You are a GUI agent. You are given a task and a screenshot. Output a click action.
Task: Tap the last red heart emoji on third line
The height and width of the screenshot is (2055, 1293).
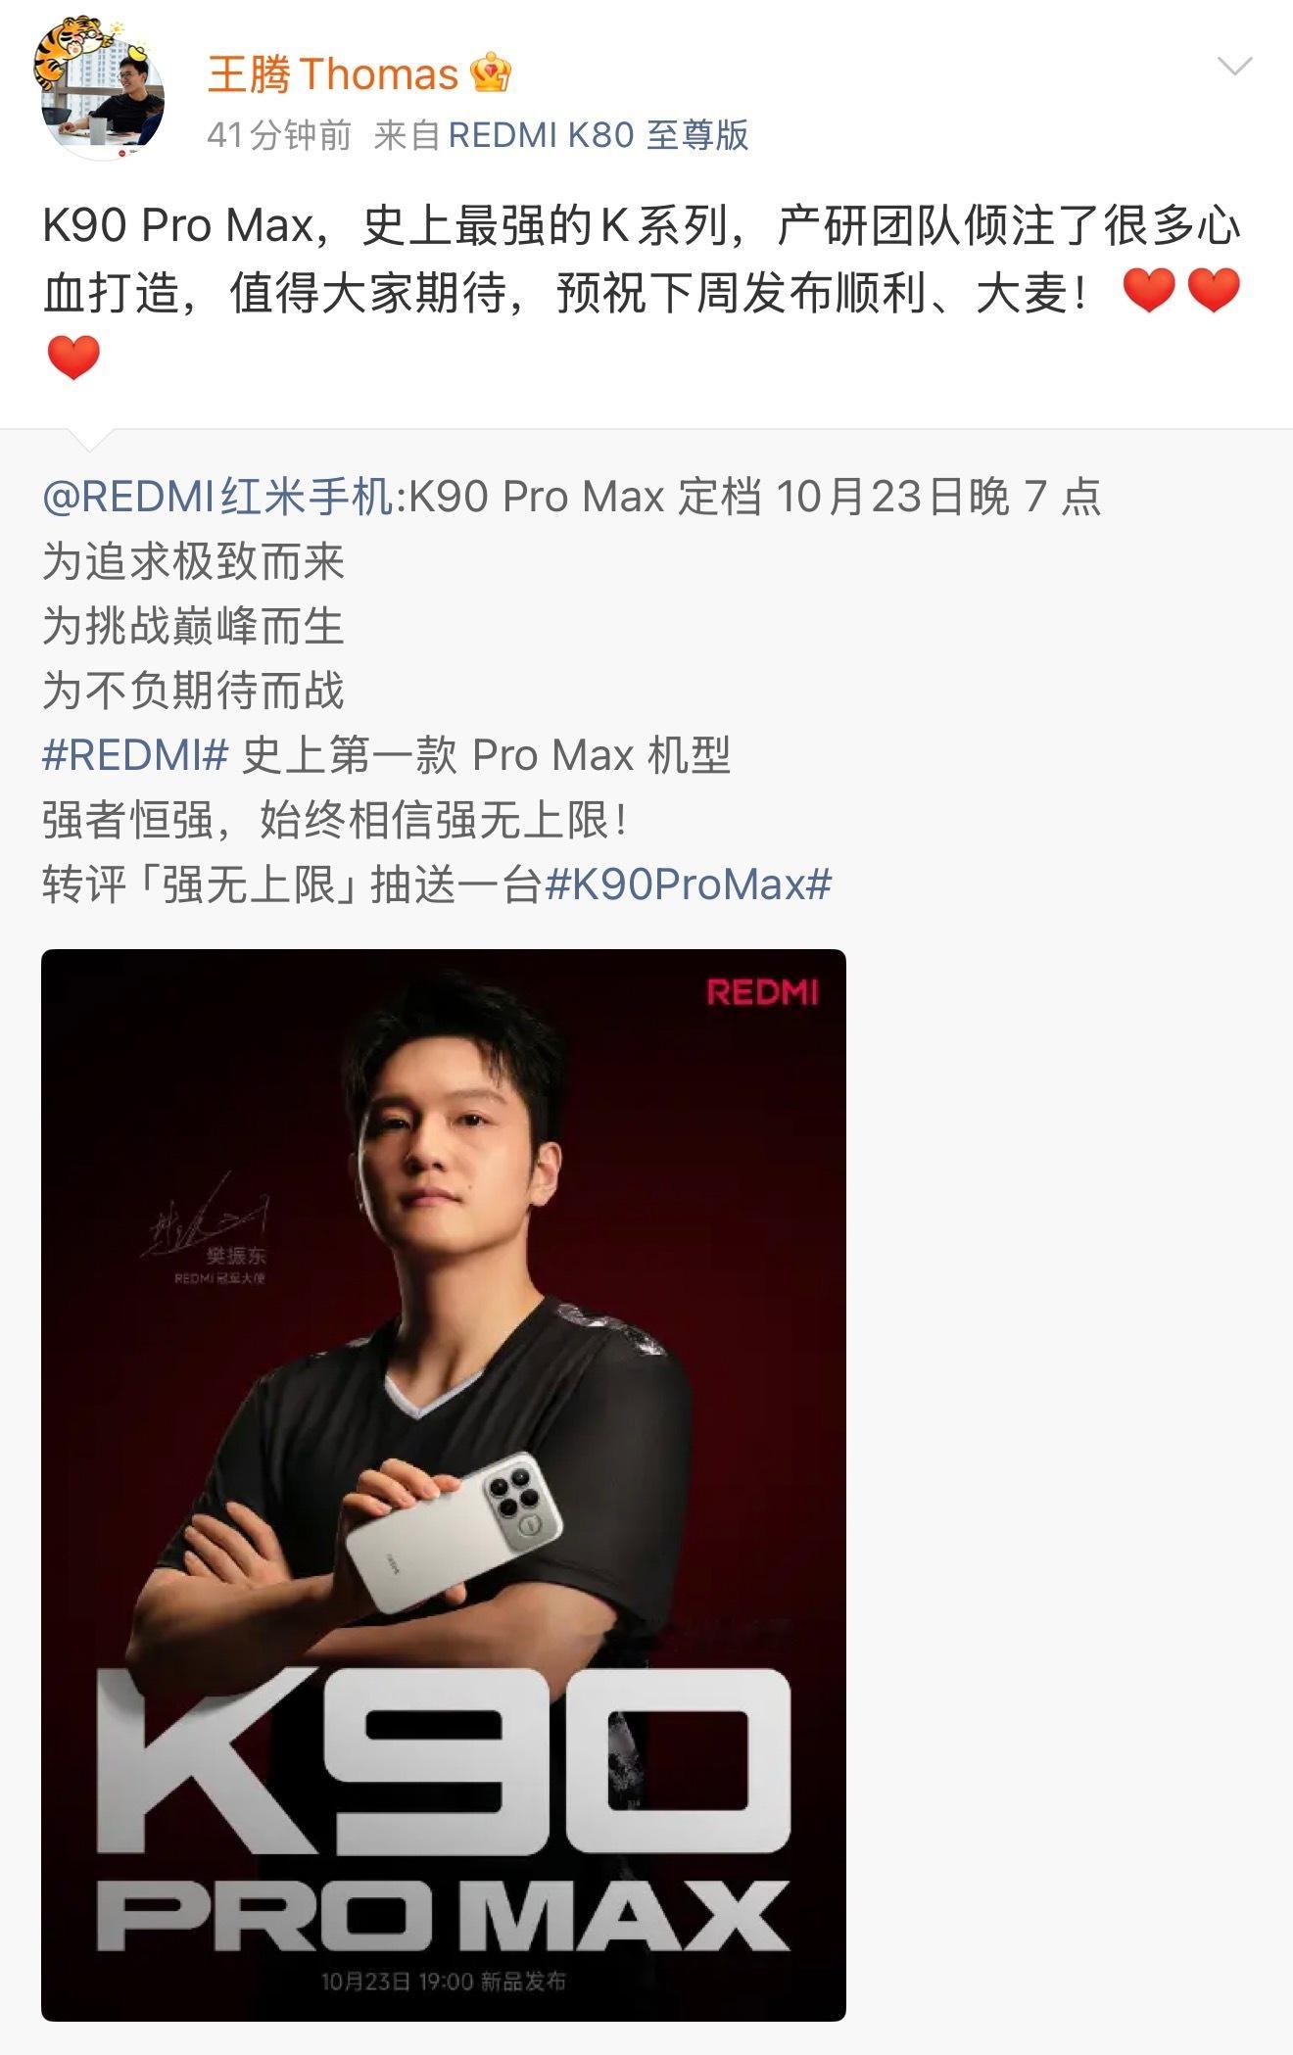[73, 357]
